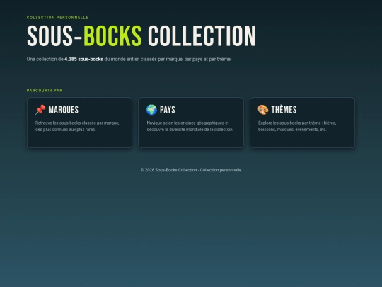382x287 pixels.
Task: Click the green 'BOCKS' word in title
Action: [112, 36]
